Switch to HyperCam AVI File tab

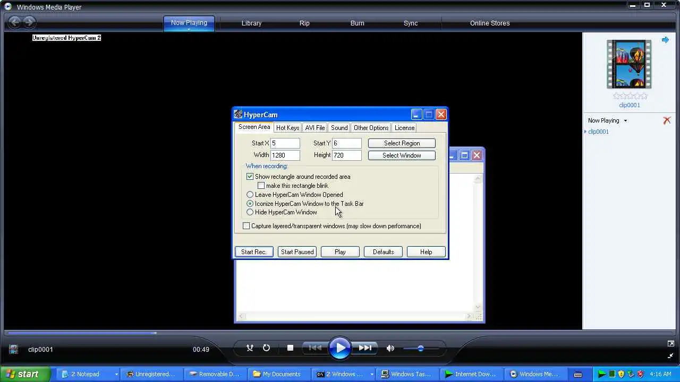(315, 128)
